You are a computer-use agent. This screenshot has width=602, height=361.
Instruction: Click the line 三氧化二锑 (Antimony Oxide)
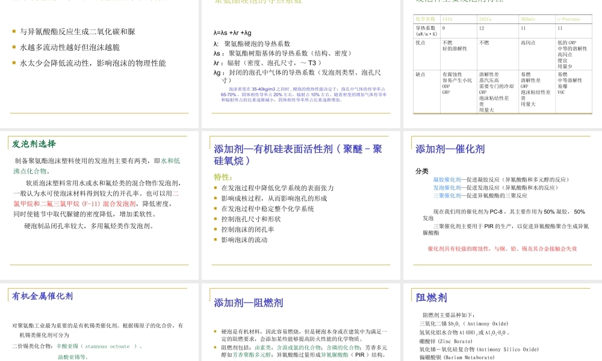pyautogui.click(x=464, y=324)
